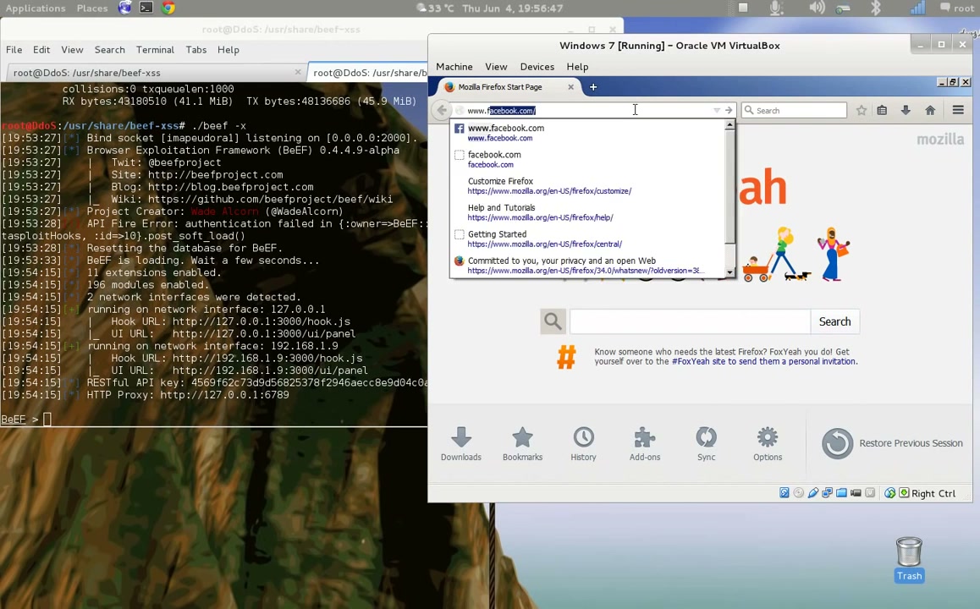Open the Trash desktop icon
This screenshot has height=609, width=980.
coord(909,560)
